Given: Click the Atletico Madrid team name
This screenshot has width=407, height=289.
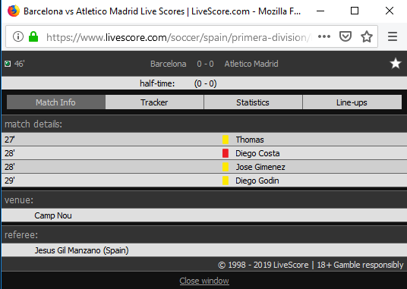Looking at the screenshot, I should [251, 64].
